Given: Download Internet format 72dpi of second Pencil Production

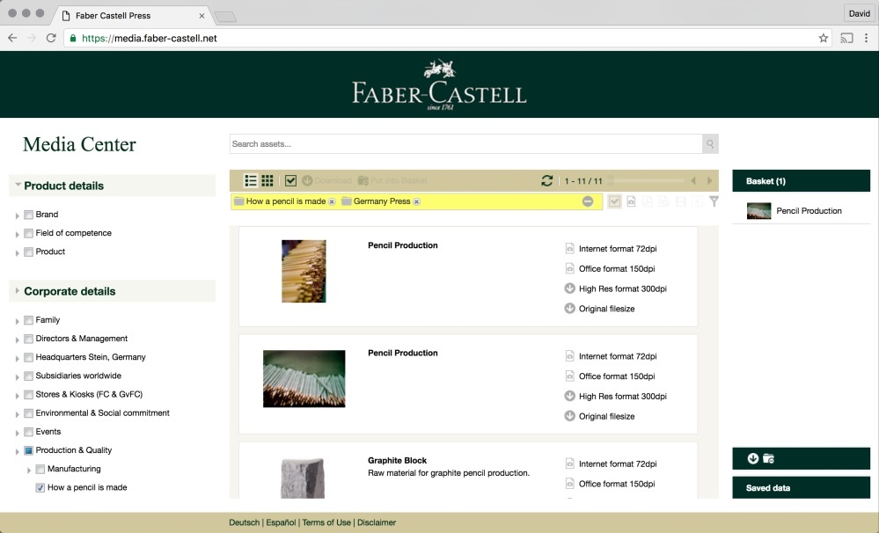Looking at the screenshot, I should [611, 356].
